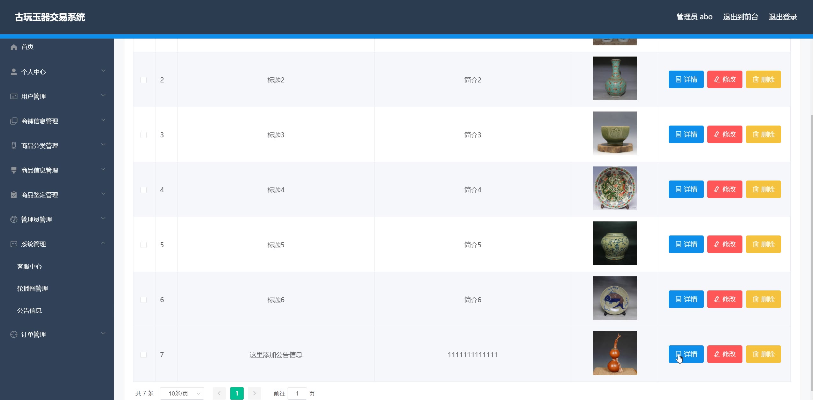Viewport: 813px width, 400px height.
Task: Click the previous page arrow
Action: 219,393
